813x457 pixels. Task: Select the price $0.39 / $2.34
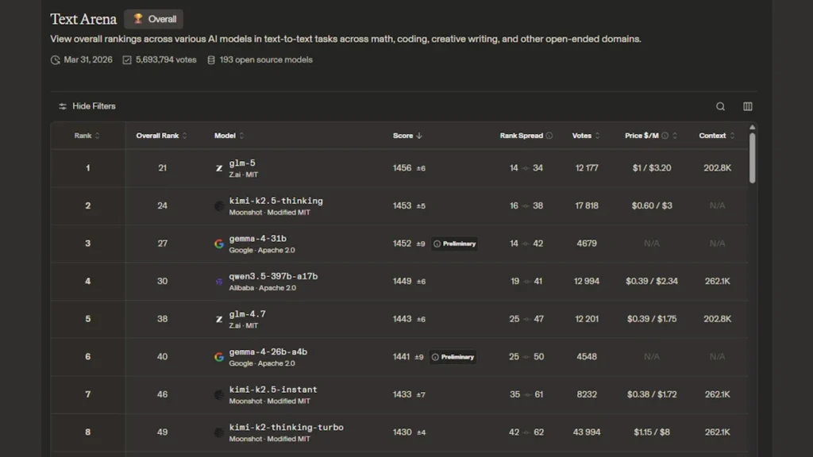click(x=652, y=282)
